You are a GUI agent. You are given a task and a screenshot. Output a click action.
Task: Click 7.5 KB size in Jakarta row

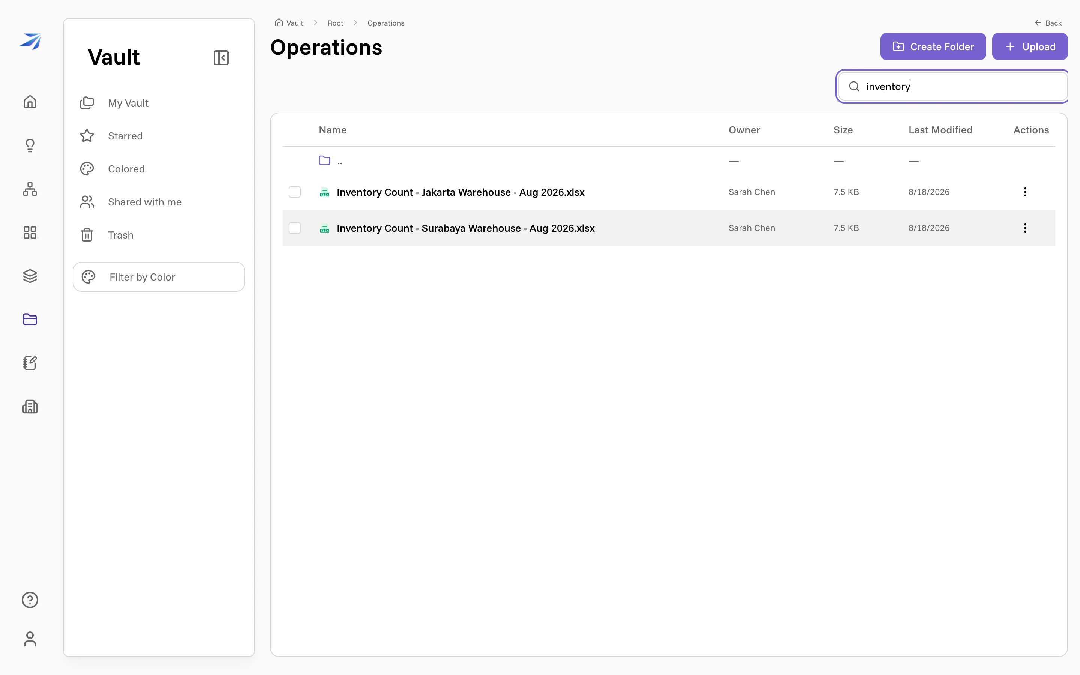pyautogui.click(x=846, y=192)
